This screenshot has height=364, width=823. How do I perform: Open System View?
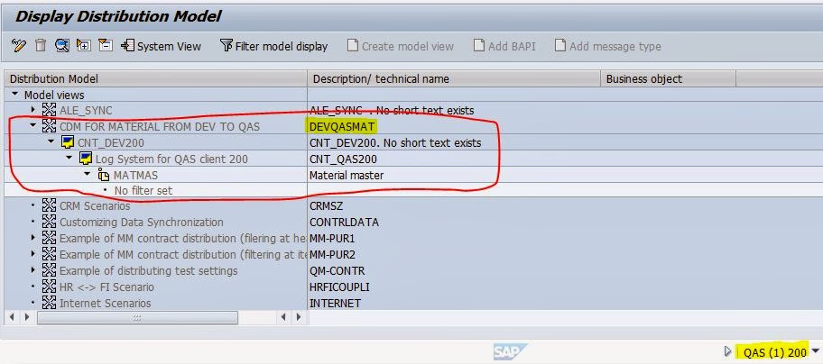pyautogui.click(x=161, y=46)
